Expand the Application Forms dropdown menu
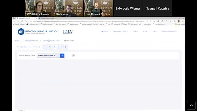Image resolution: width=197 pixels, height=111 pixels. (120, 31)
